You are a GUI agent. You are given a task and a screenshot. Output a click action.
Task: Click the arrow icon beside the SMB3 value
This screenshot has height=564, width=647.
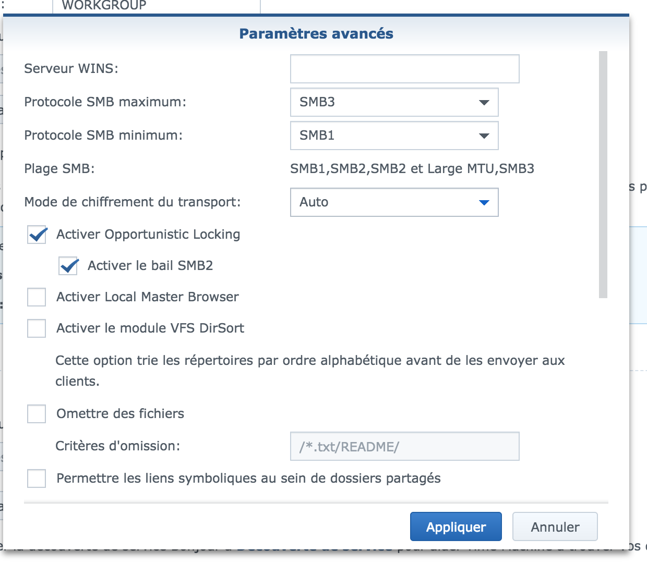click(x=484, y=102)
